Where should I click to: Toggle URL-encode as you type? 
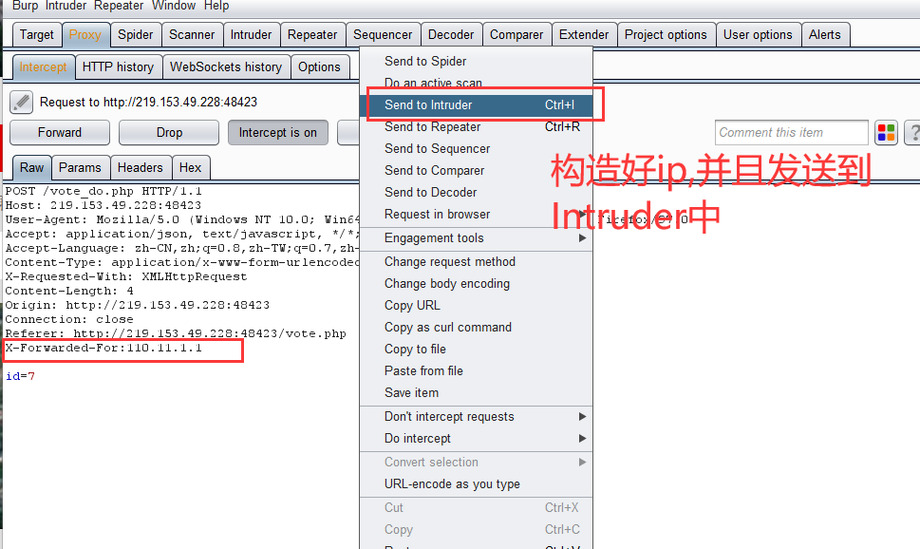point(476,483)
